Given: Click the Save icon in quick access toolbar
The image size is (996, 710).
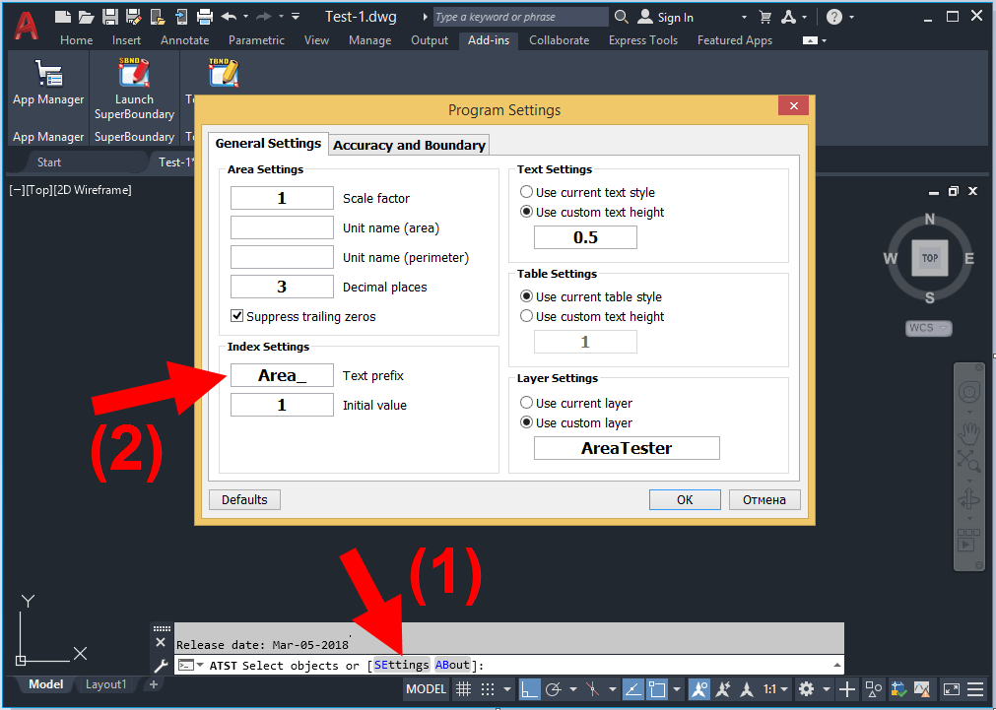Looking at the screenshot, I should (110, 17).
